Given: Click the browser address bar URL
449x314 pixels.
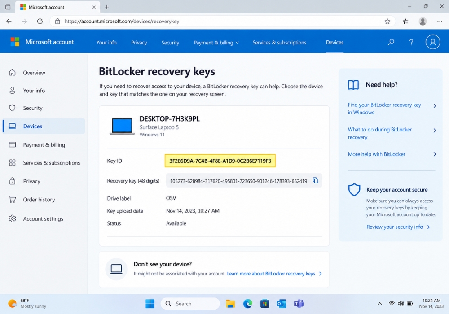Looking at the screenshot, I should [x=122, y=22].
